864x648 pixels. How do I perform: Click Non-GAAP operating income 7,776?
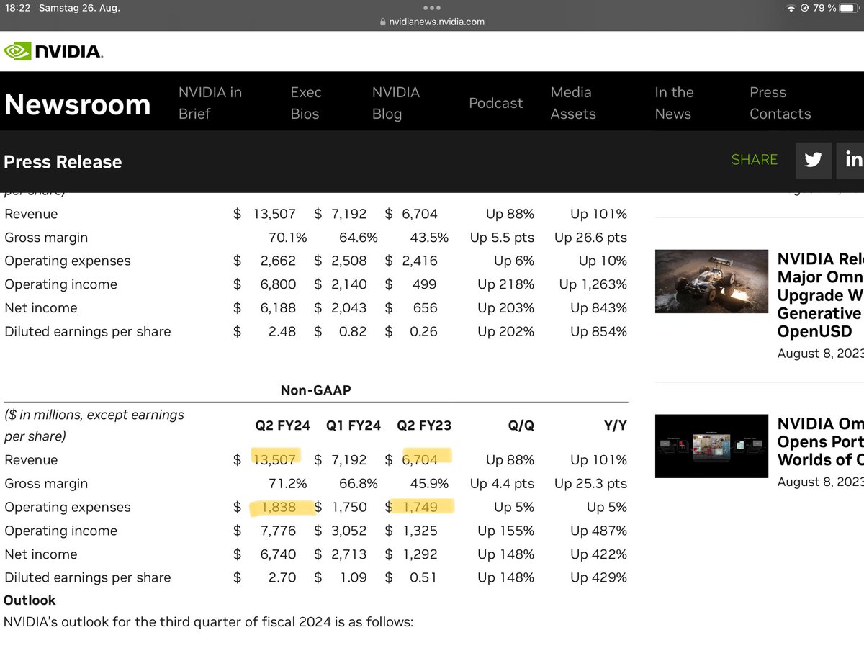point(279,531)
